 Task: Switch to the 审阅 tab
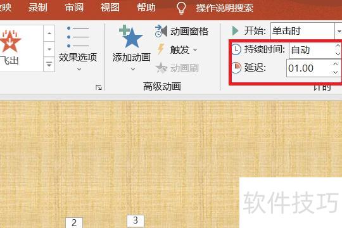(x=74, y=8)
